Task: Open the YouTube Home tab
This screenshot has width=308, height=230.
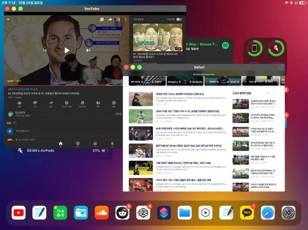Action: 61,144
